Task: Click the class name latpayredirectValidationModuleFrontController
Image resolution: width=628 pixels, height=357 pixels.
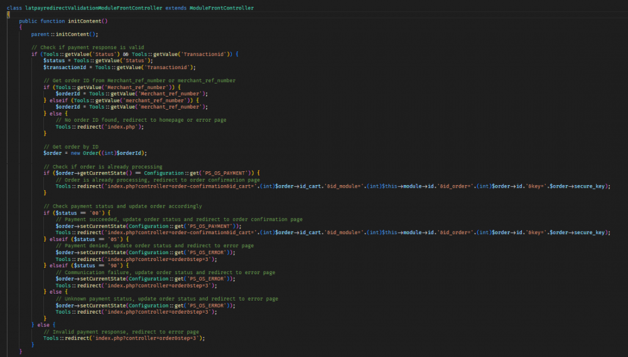Action: 94,8
